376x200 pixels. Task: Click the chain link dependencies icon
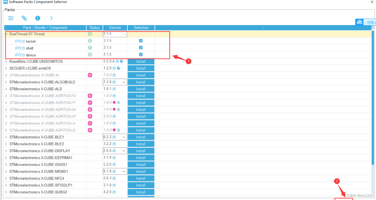(x=24, y=18)
